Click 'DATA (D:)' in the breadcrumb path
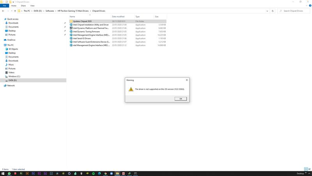 tap(38, 11)
